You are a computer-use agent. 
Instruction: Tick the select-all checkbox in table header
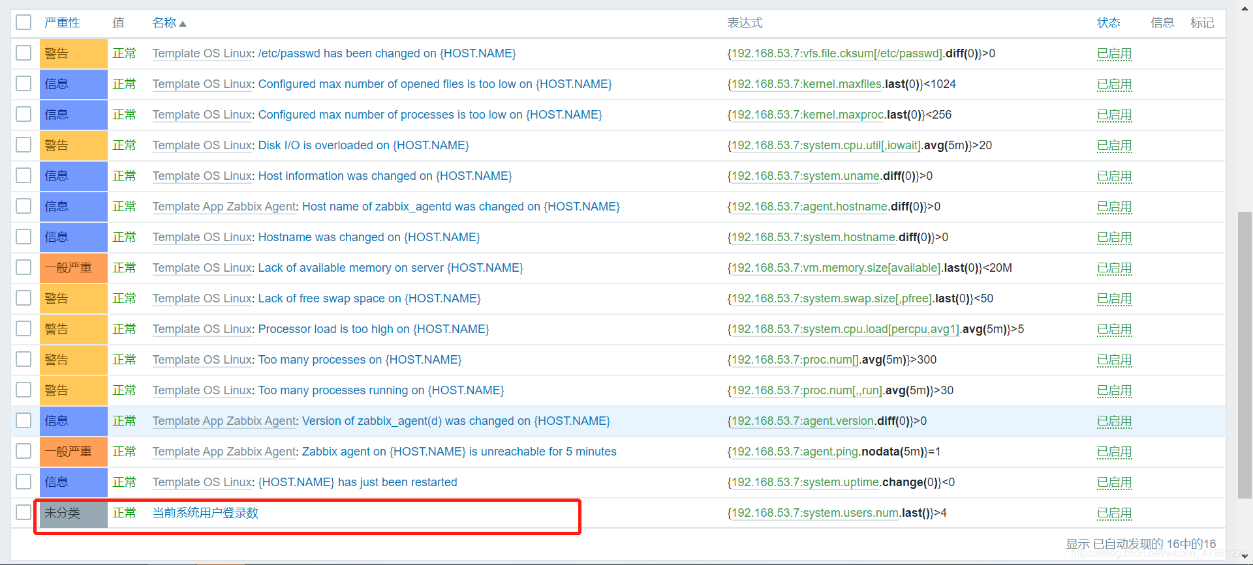(x=23, y=22)
